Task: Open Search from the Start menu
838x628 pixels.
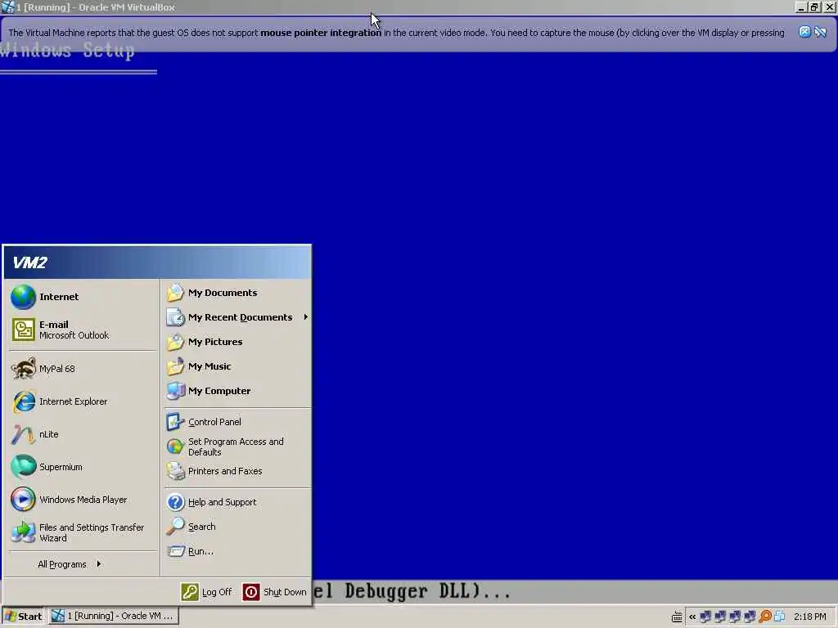Action: [x=237, y=527]
